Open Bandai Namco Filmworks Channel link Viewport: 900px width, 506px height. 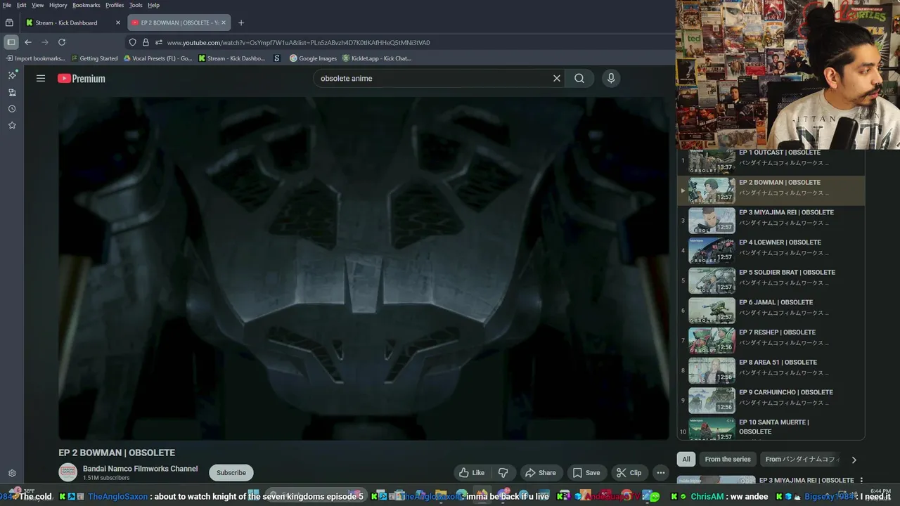coord(140,469)
